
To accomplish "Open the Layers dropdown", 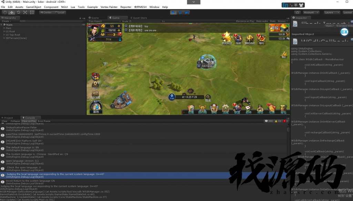I will point(332,13).
